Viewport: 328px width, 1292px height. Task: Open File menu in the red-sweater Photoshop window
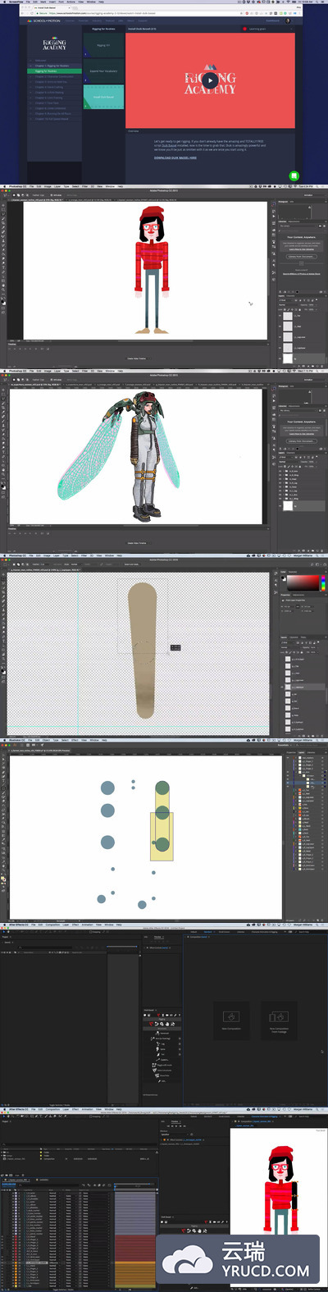click(32, 187)
